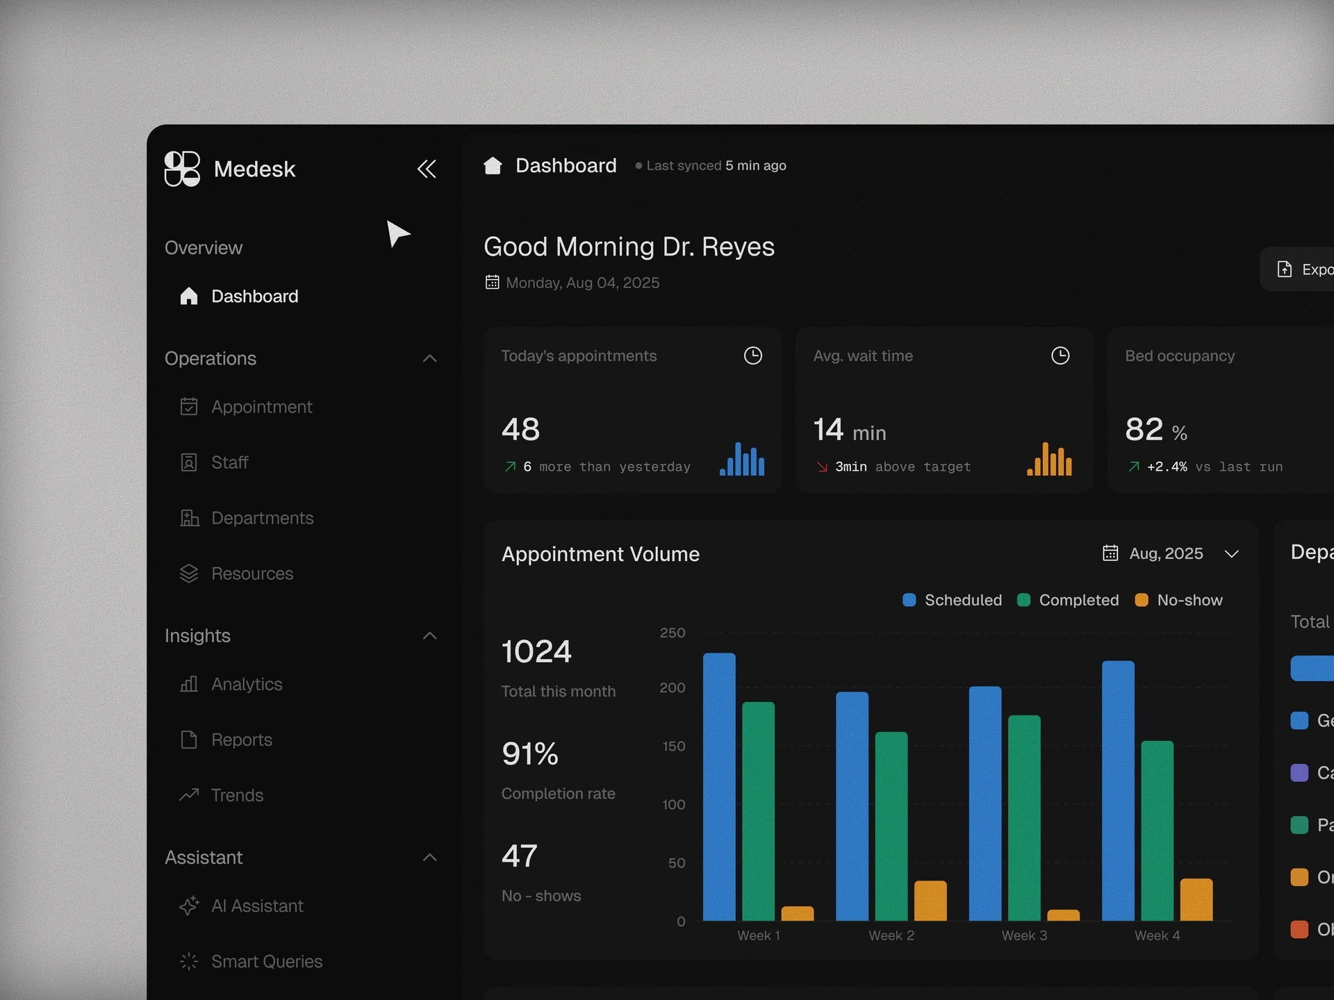Image resolution: width=1334 pixels, height=1000 pixels.
Task: Click the Export button
Action: pos(1298,269)
